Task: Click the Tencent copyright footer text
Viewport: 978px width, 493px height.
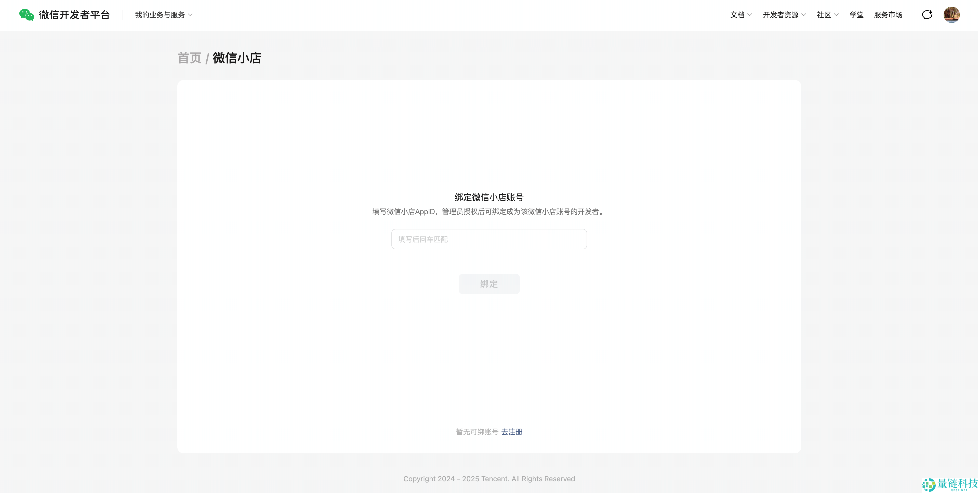Action: pyautogui.click(x=489, y=478)
